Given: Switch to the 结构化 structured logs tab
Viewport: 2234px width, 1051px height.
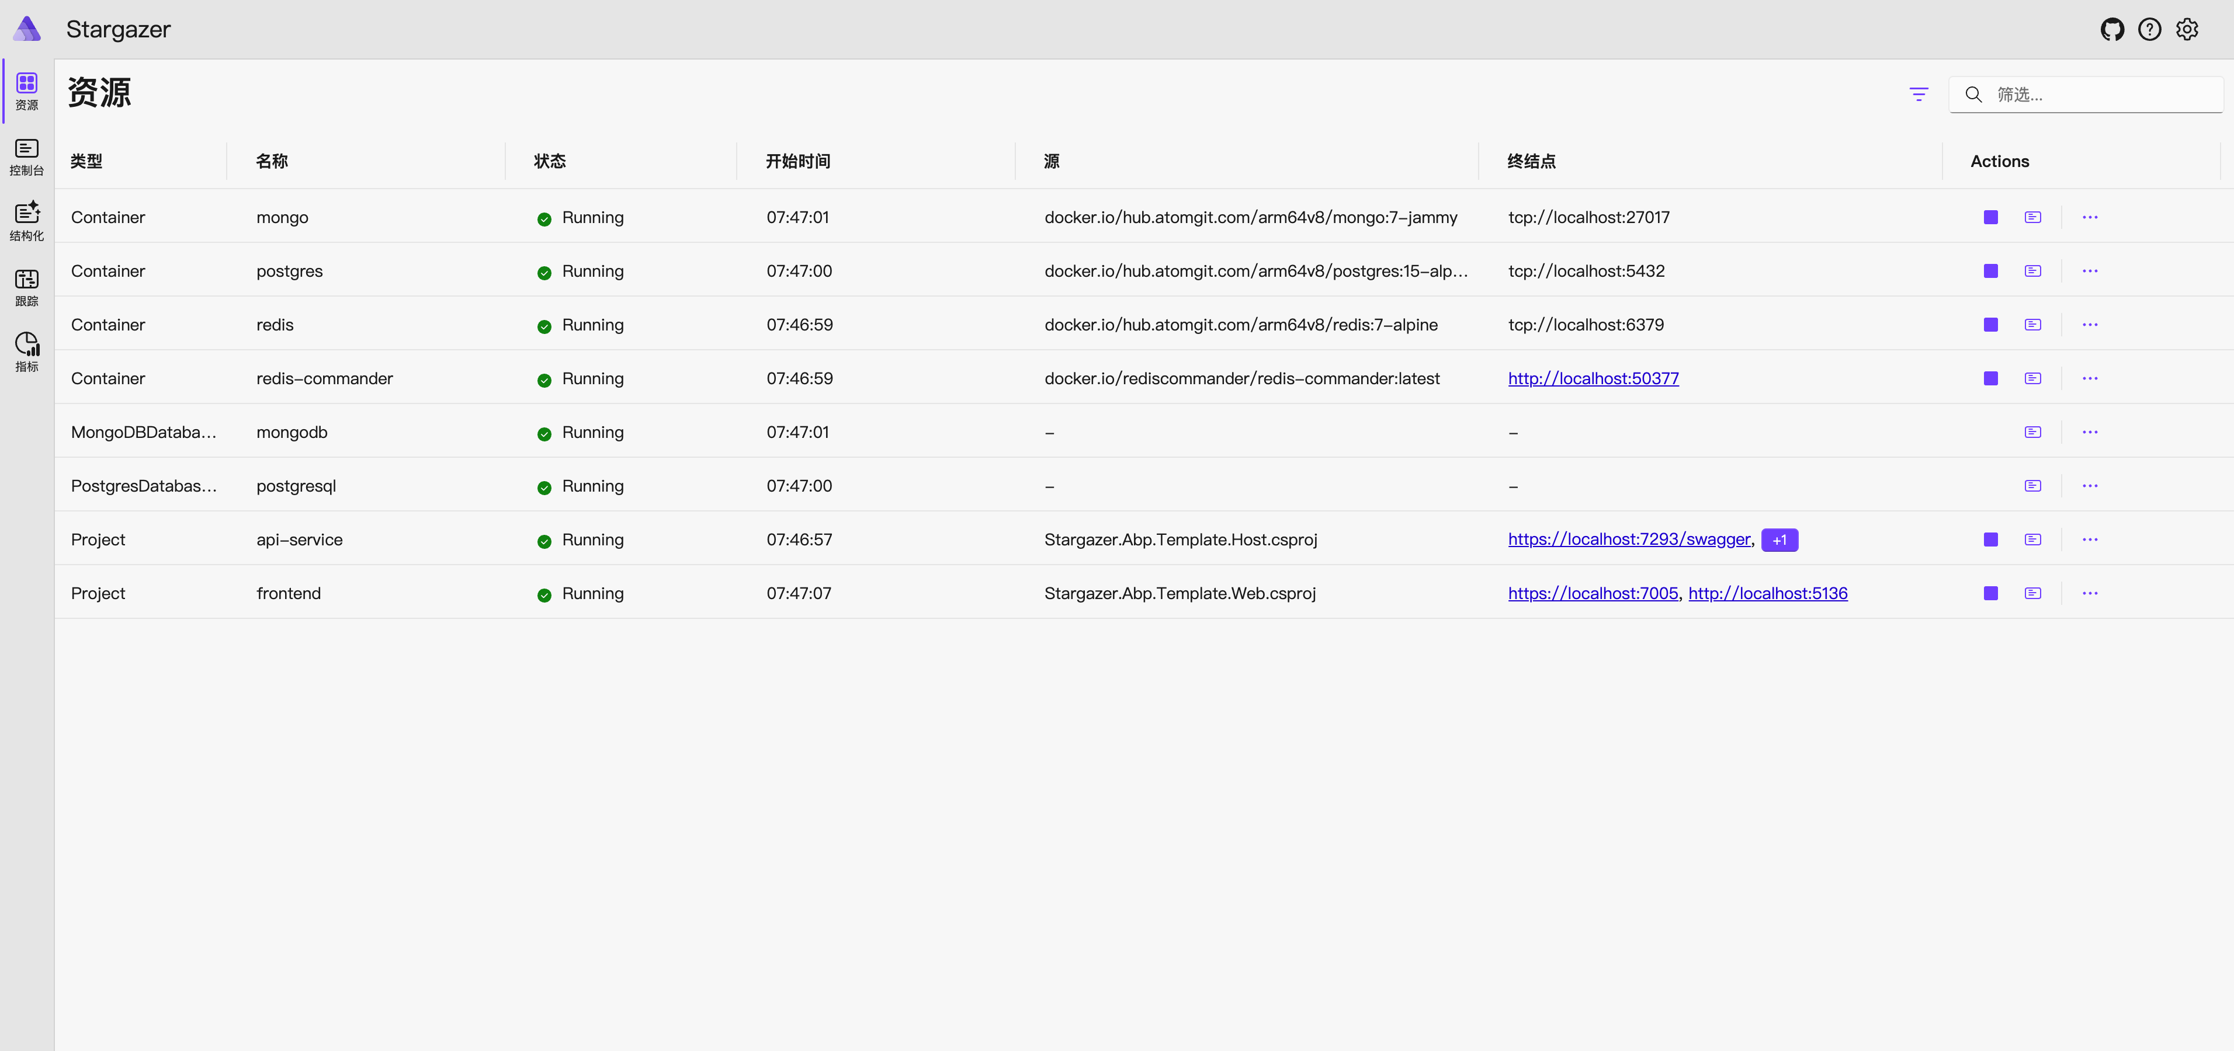Looking at the screenshot, I should (27, 222).
